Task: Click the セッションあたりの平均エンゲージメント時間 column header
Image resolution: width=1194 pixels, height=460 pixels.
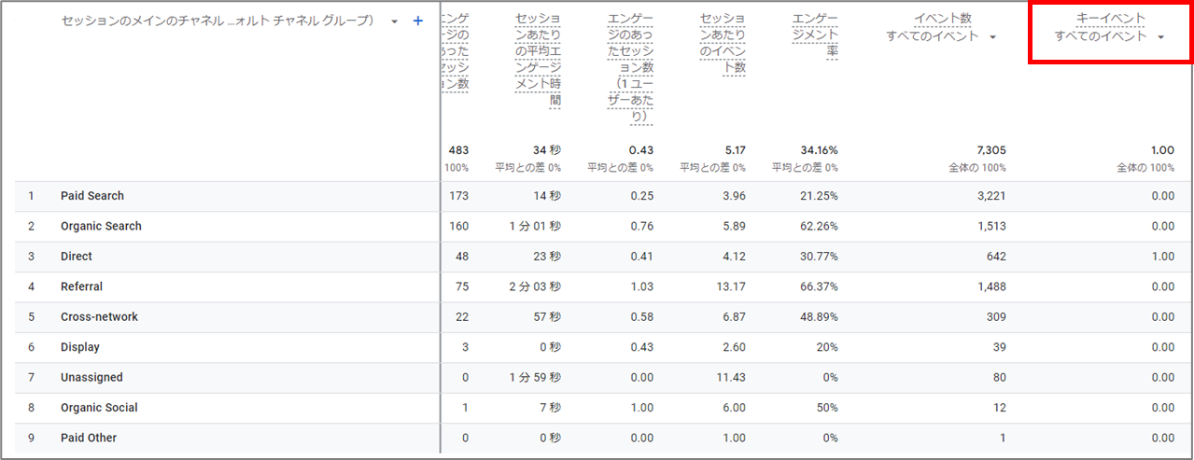Action: pyautogui.click(x=538, y=60)
